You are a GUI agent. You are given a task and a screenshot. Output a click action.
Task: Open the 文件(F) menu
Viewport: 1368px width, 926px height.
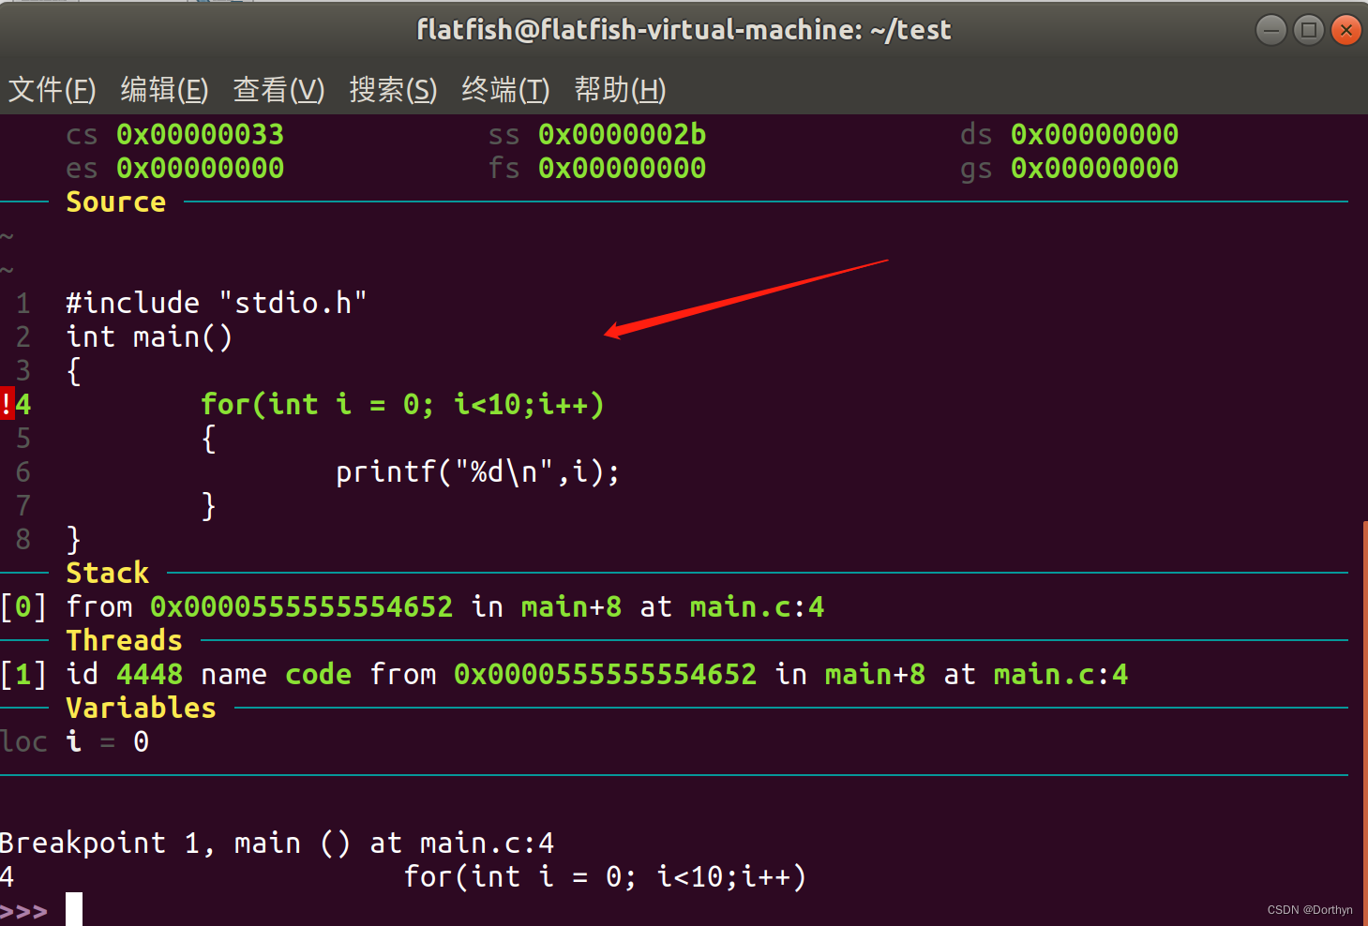(x=52, y=90)
